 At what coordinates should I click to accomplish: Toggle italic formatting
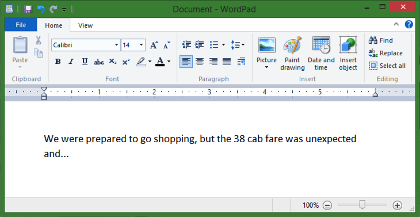coord(71,62)
